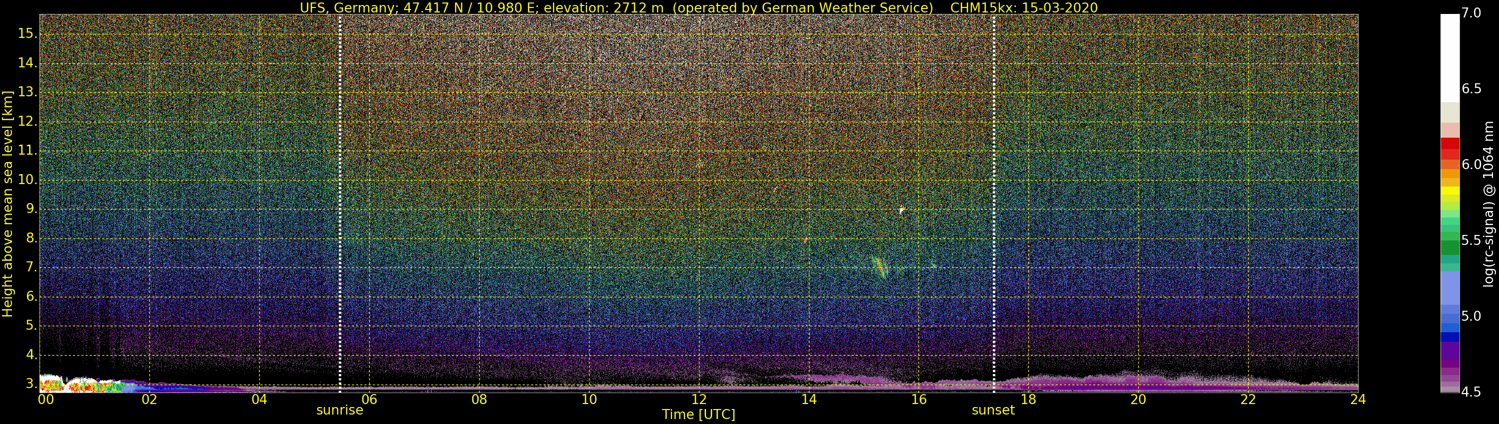Click the colorbar value '5.5'
Viewport: 1499px width, 424px height.
point(1471,240)
